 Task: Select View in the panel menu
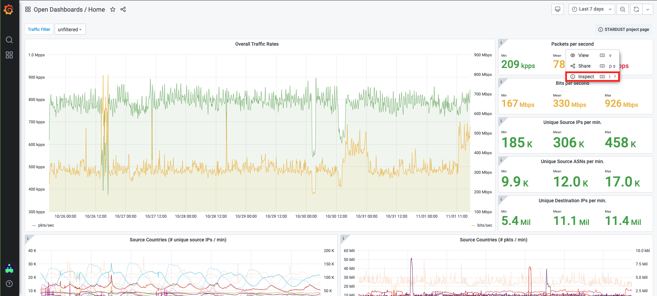pyautogui.click(x=592, y=55)
